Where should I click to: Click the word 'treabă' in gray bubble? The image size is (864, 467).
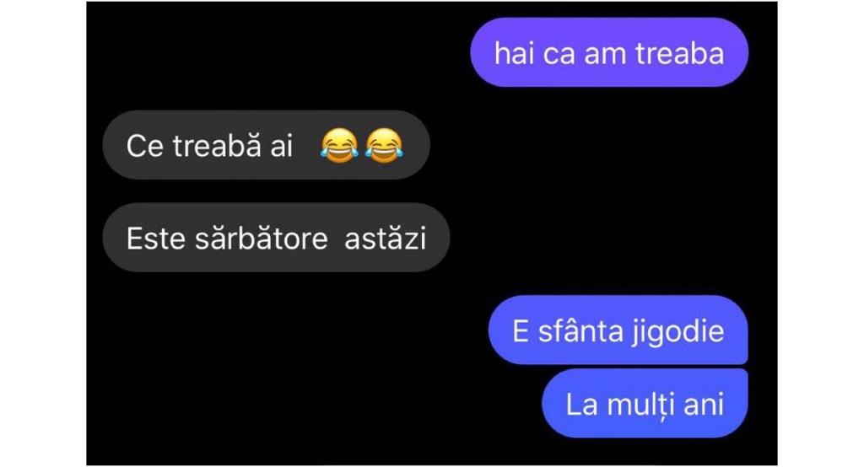point(217,146)
